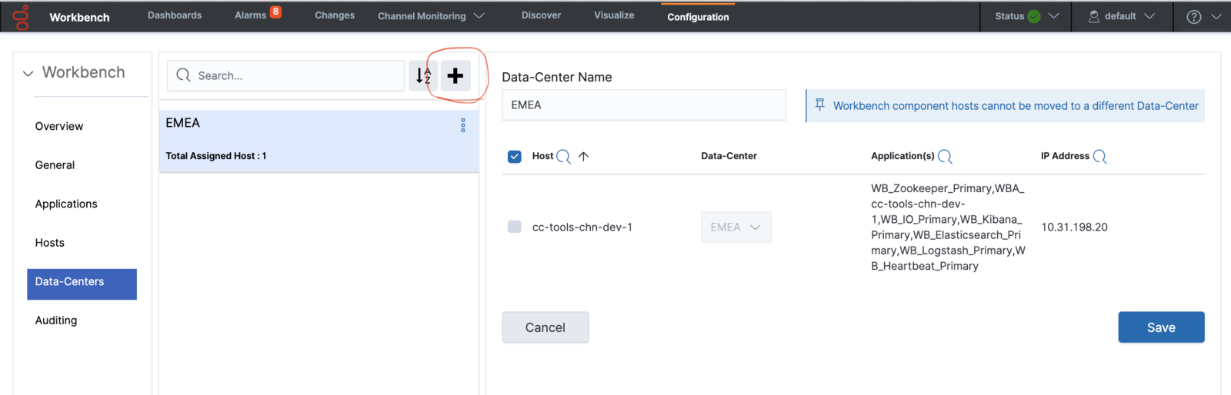Click the Workbench logo icon
Viewport: 1231px width, 395px height.
tap(22, 17)
